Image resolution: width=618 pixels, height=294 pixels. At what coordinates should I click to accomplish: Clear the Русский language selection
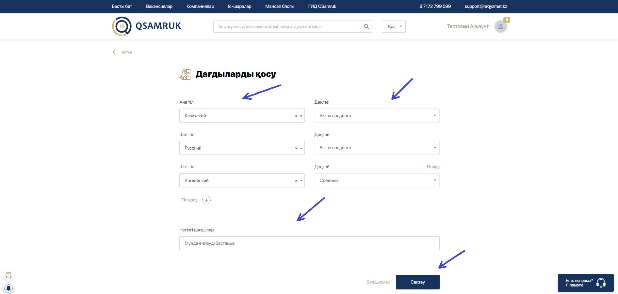pos(296,148)
